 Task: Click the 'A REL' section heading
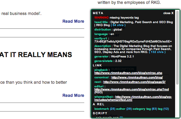pyautogui.click(x=99, y=104)
